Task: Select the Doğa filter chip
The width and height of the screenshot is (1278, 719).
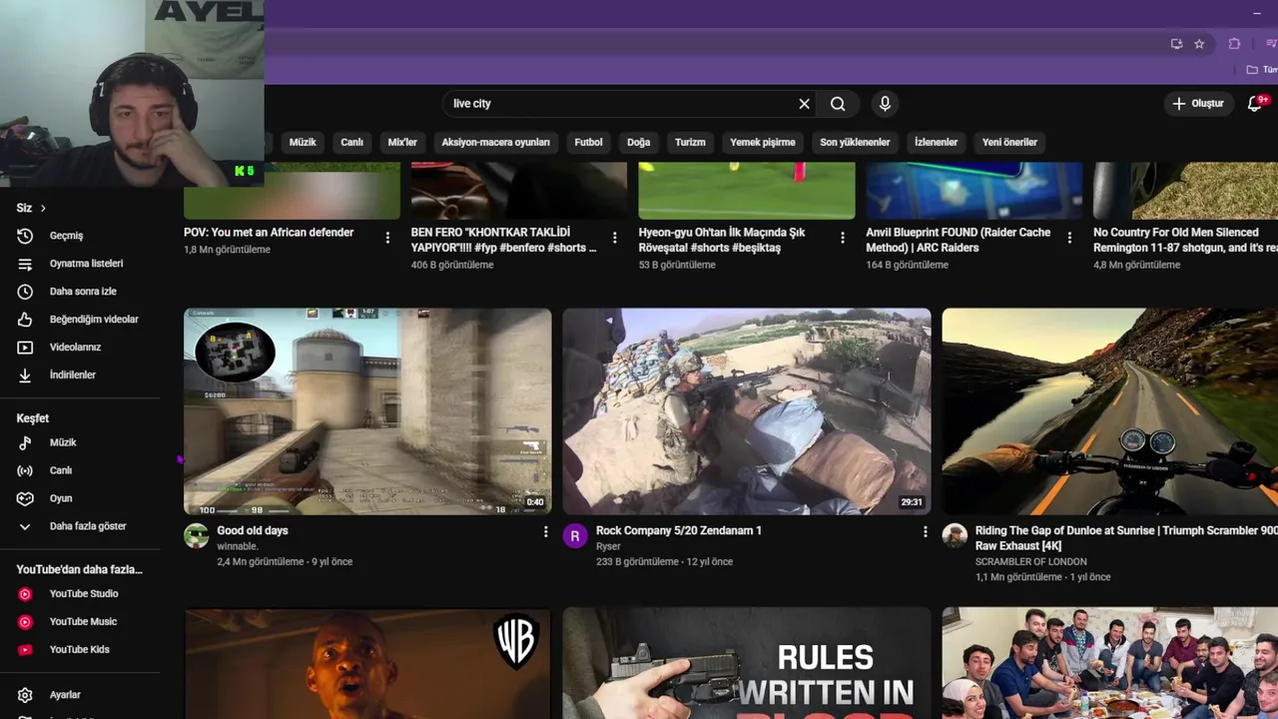Action: click(x=639, y=142)
